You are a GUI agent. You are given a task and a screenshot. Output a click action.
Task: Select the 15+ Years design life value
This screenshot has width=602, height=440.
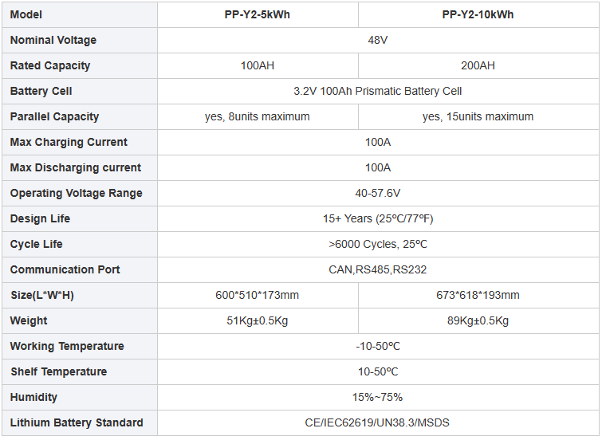pos(378,218)
